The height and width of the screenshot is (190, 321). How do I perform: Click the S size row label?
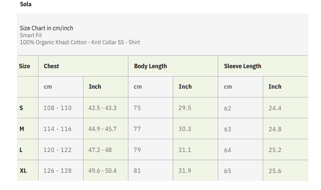21,108
